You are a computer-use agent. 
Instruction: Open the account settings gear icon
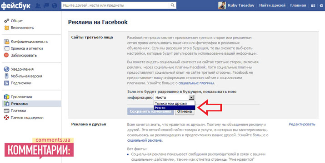pos(321,5)
